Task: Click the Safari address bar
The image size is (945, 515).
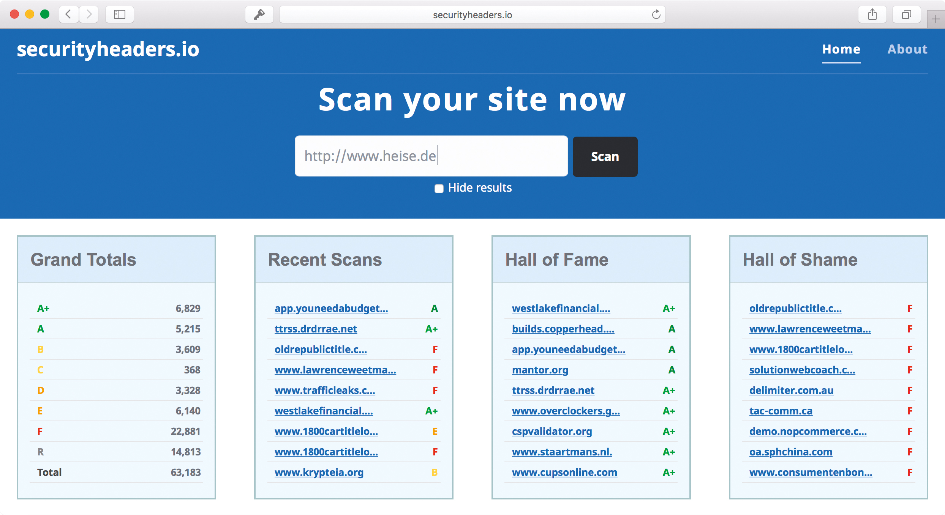Action: (x=472, y=15)
